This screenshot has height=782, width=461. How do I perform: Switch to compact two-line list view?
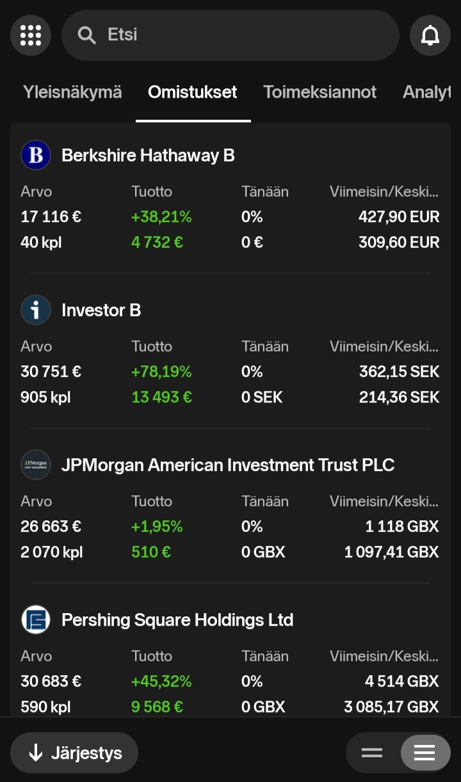click(x=372, y=753)
